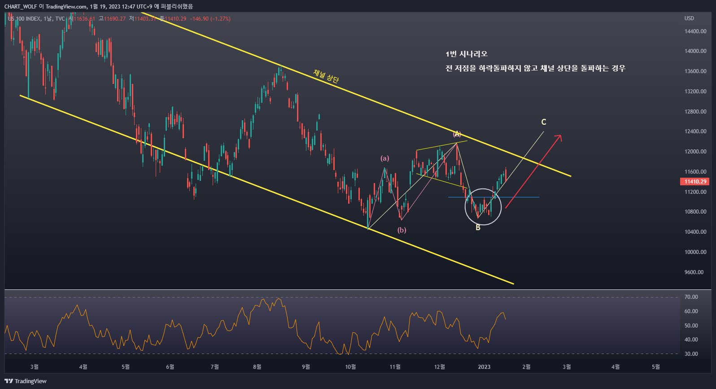Viewport: 716px width, 389px height.
Task: Click the USD currency label on the price axis
Action: [689, 18]
